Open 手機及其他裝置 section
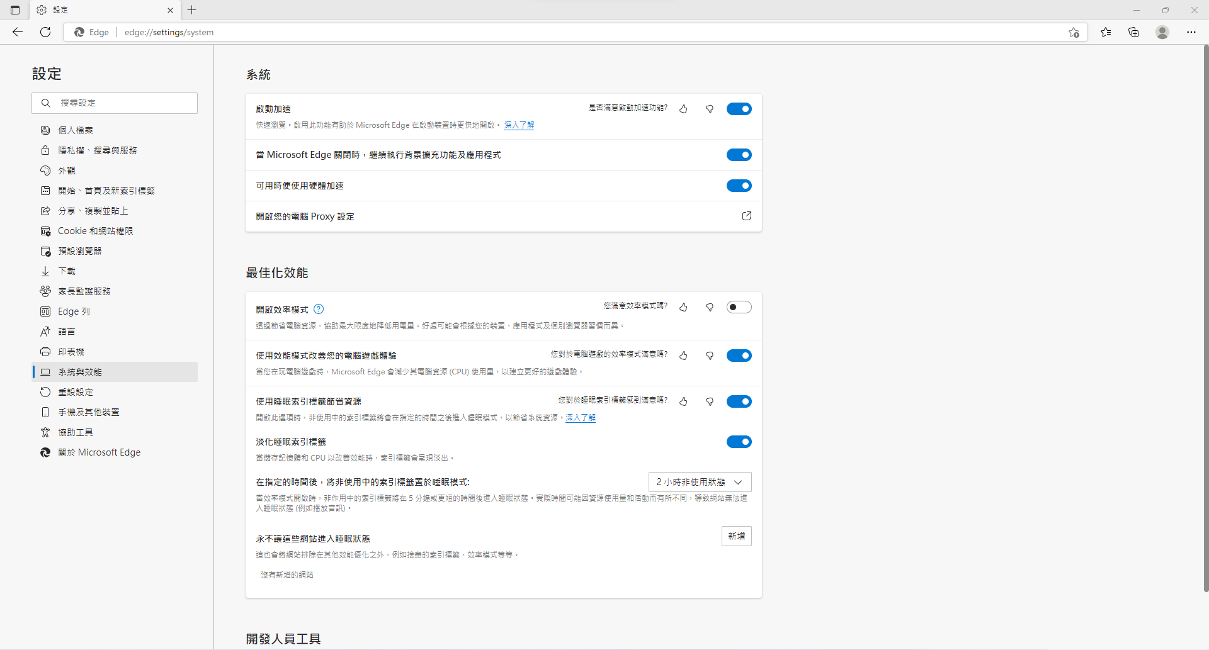 click(x=115, y=412)
